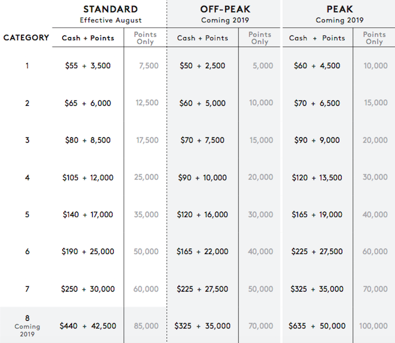Click Category 1 Standard $55 + 3,500
The width and height of the screenshot is (395, 343).
(87, 66)
